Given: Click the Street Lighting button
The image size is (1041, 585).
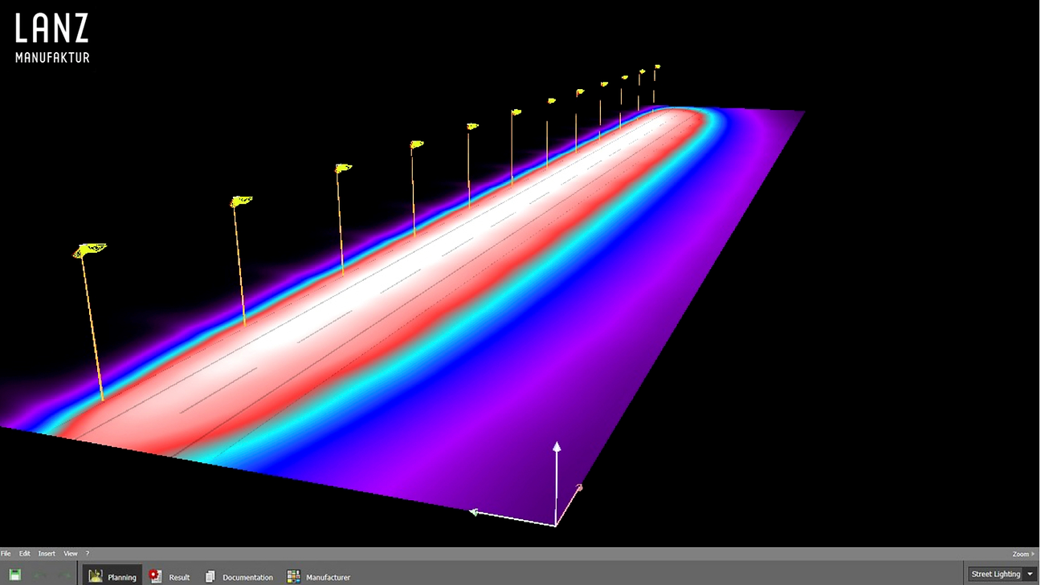Looking at the screenshot, I should point(995,574).
